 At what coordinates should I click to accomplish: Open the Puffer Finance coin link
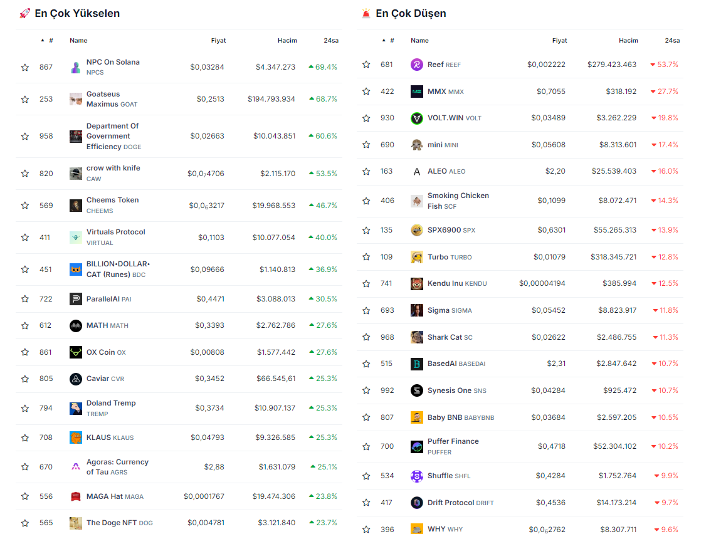tap(453, 441)
